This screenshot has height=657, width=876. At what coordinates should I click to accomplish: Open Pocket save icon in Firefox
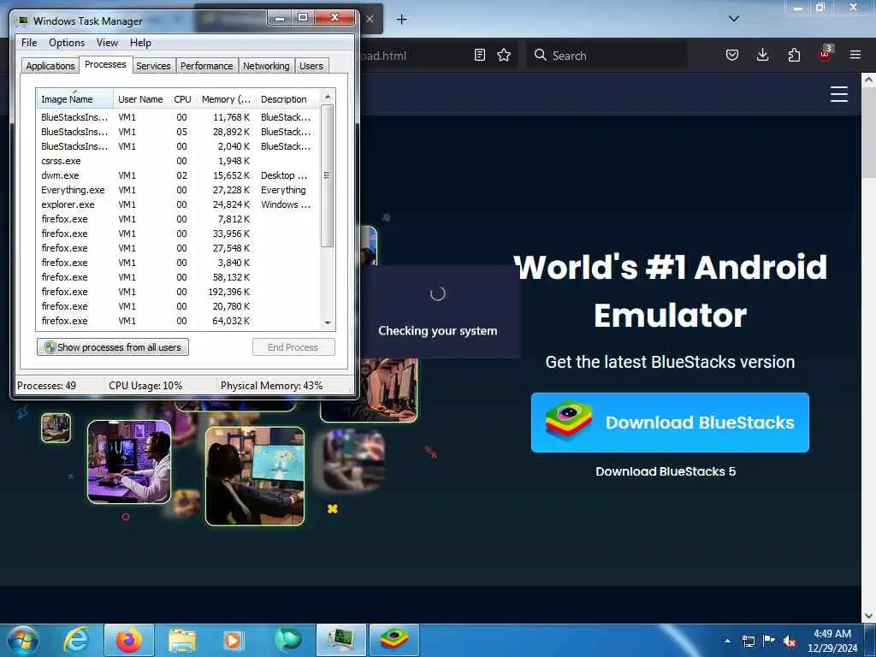click(x=732, y=55)
